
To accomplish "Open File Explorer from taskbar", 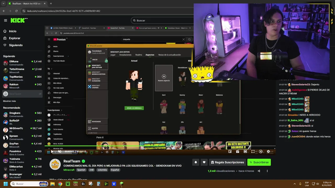I will coord(52,184).
